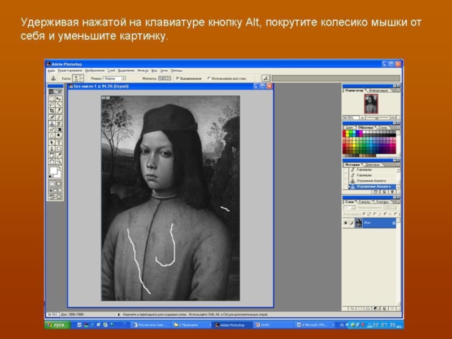Uncheck the Выравнивание checkbox
The height and width of the screenshot is (339, 452).
tap(177, 78)
